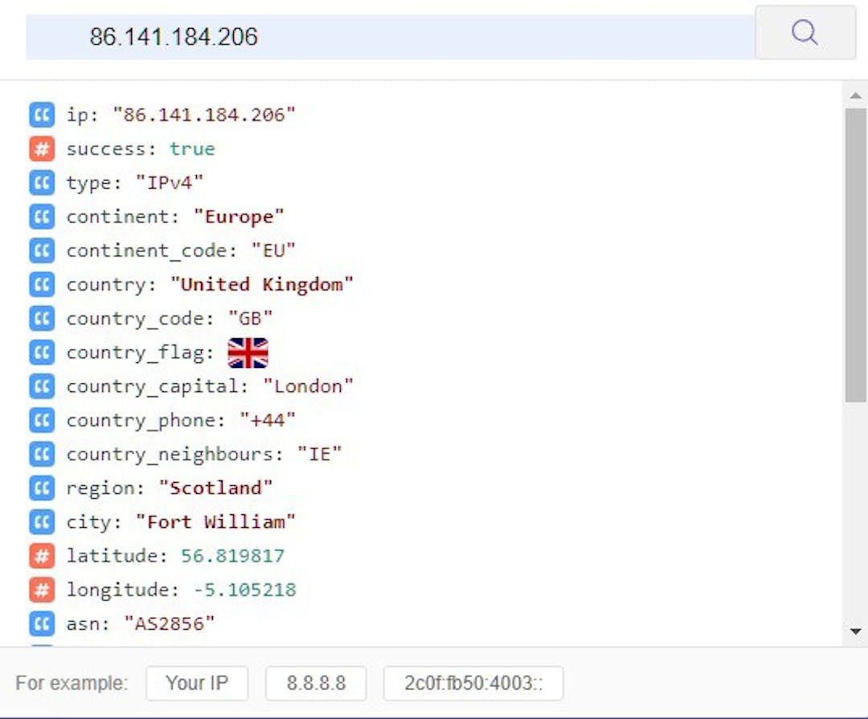Click the hash icon beside success row
Image resolution: width=868 pixels, height=719 pixels.
click(x=42, y=149)
